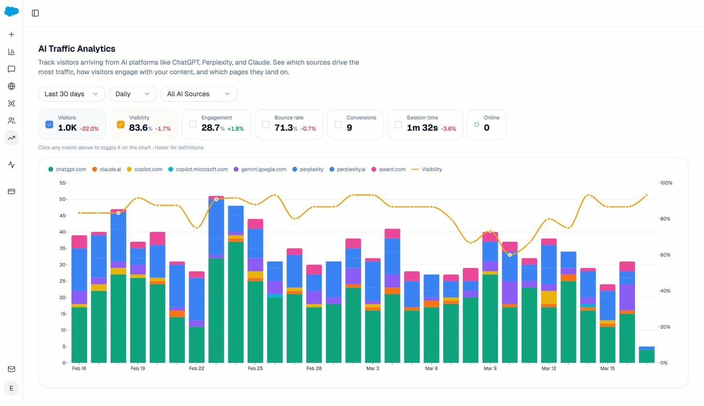The height and width of the screenshot is (406, 704).
Task: Hide perplexity.ai from the chart legend
Action: click(348, 169)
